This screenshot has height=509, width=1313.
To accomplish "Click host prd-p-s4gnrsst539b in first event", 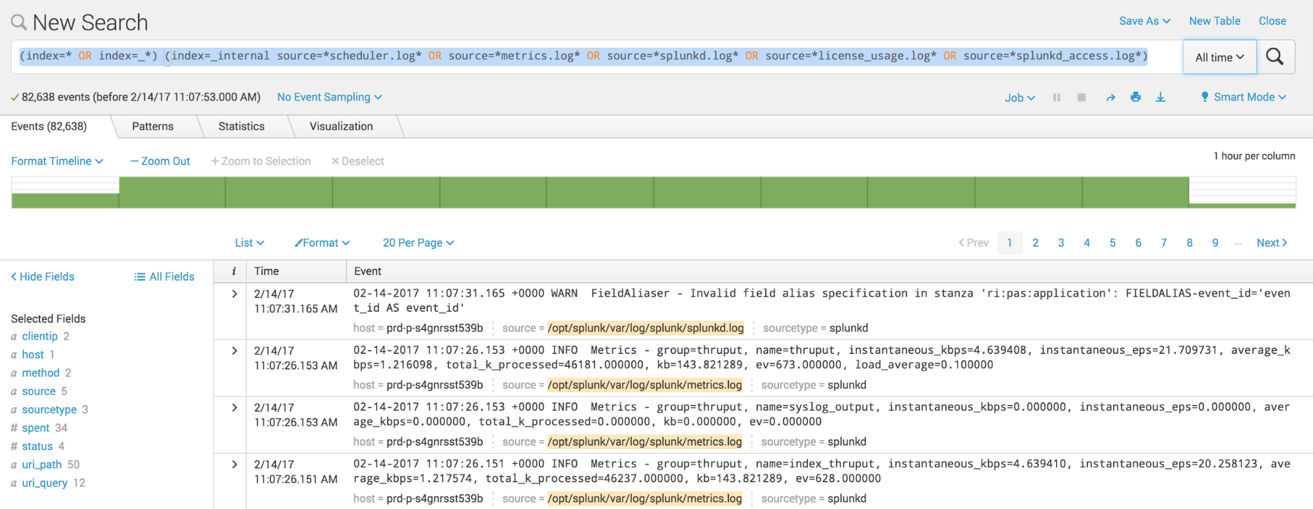I will tap(435, 328).
